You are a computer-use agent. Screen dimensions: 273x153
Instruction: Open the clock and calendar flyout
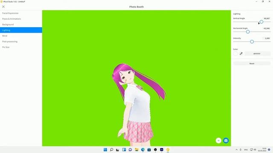tap(262, 150)
